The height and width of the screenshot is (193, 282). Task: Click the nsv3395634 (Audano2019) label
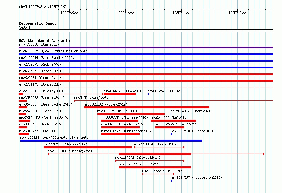(123, 124)
